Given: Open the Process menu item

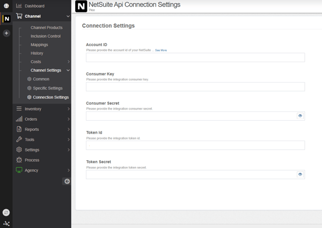Looking at the screenshot, I should coord(32,160).
